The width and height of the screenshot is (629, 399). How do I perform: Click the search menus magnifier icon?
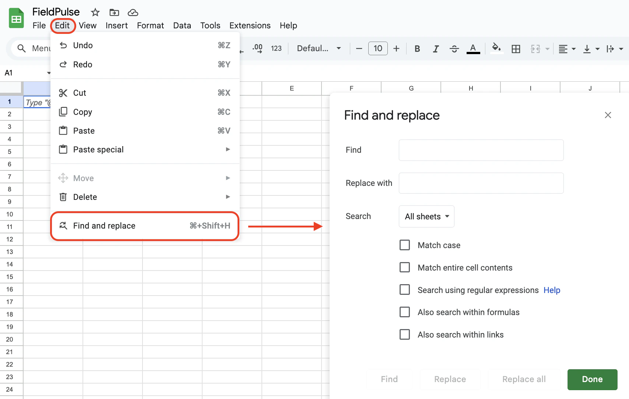(21, 48)
